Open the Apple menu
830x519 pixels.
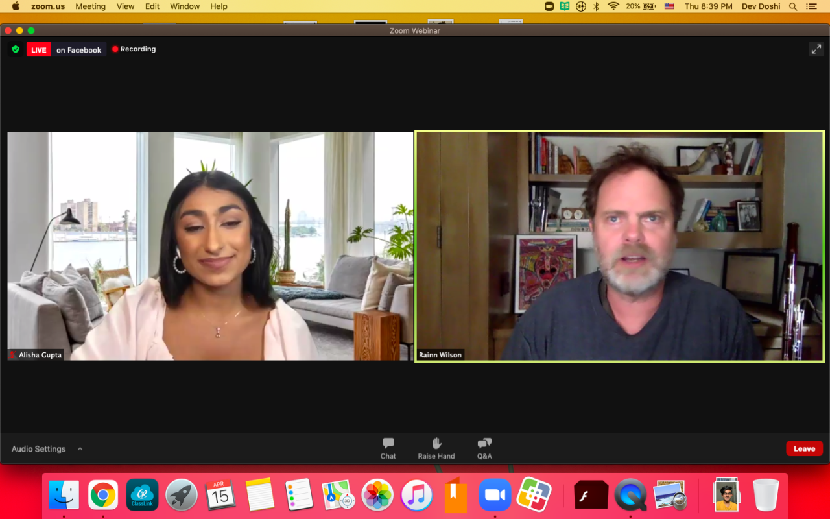(15, 6)
